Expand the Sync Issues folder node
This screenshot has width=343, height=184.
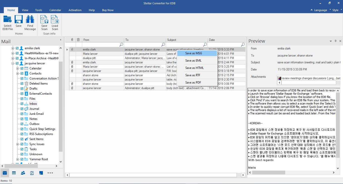(x=17, y=144)
